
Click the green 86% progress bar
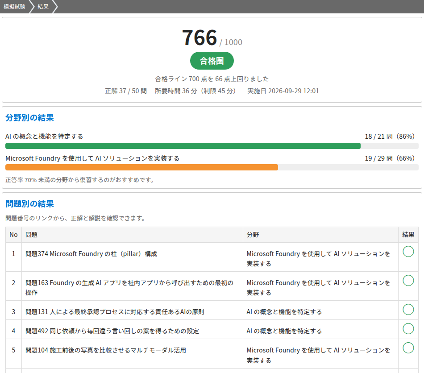pyautogui.click(x=183, y=146)
